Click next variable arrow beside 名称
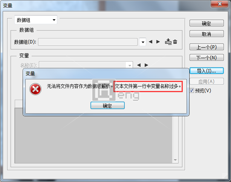The height and width of the screenshot is (182, 231). click(146, 65)
